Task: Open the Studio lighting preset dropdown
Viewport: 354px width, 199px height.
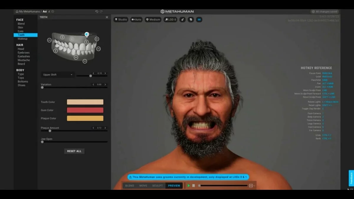Action: (121, 19)
